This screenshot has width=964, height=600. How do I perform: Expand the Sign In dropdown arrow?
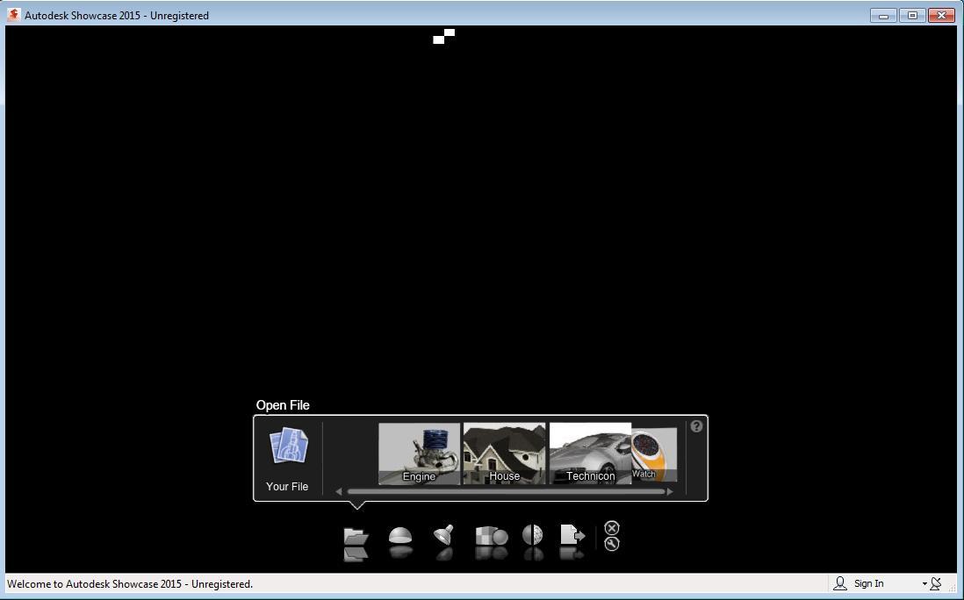(x=924, y=584)
